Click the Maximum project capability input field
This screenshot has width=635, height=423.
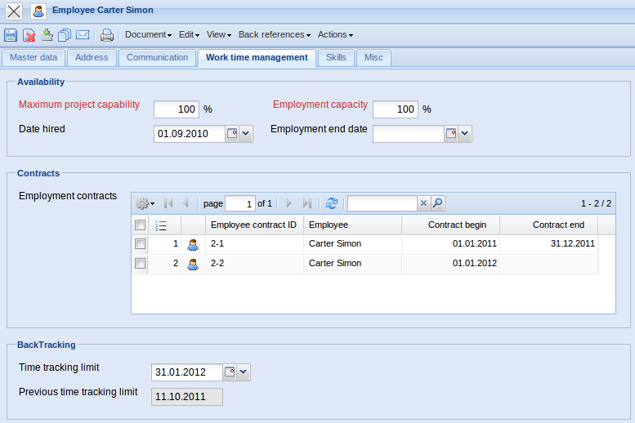(176, 109)
